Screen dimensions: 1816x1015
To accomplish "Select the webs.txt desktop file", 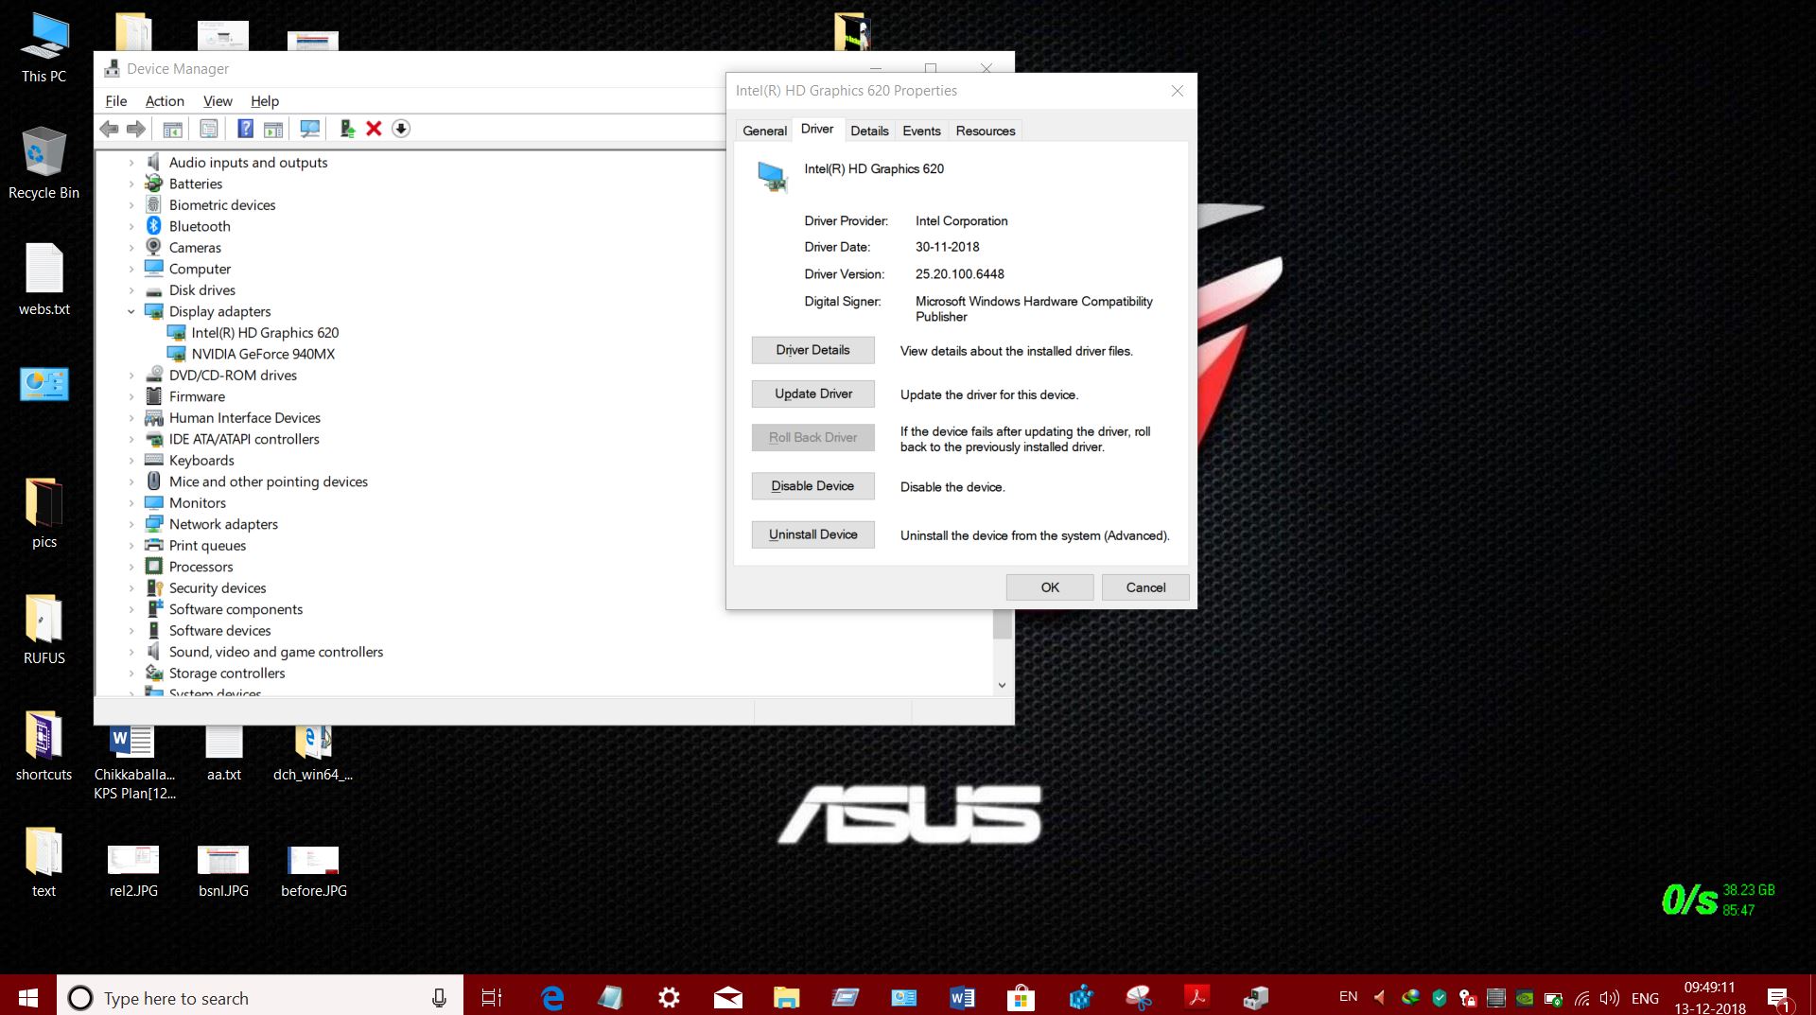I will [44, 280].
